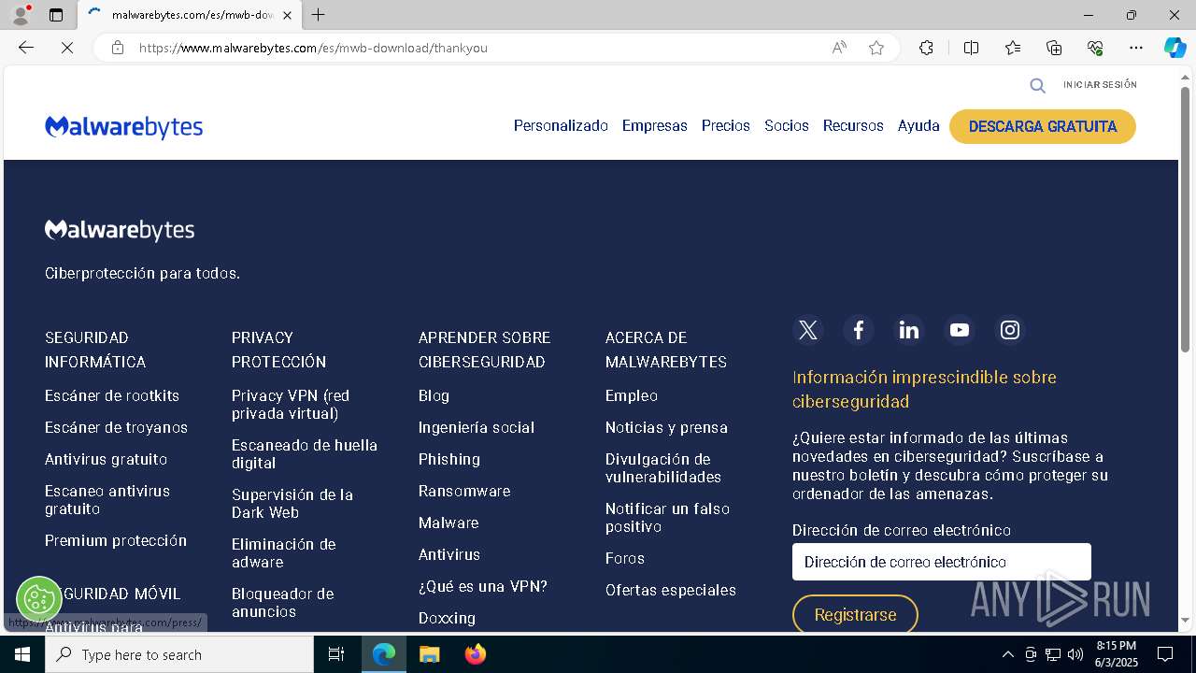Toggle Split screen icon

coord(971,48)
